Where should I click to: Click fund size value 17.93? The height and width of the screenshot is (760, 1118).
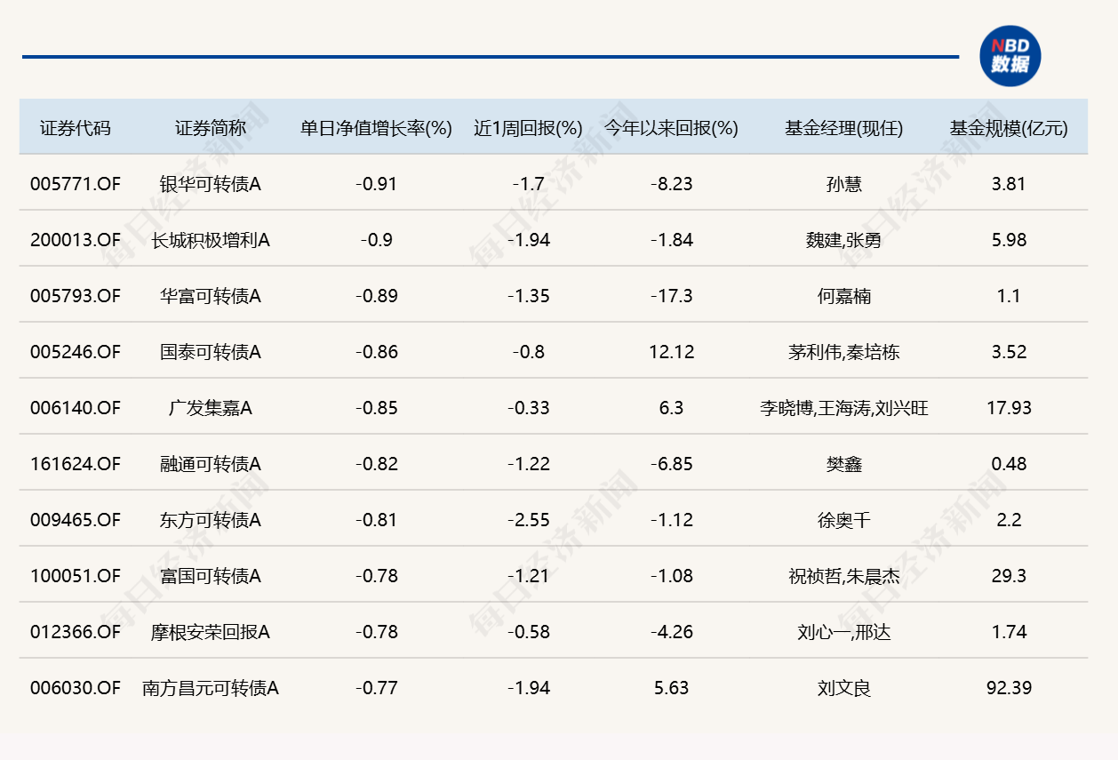click(1009, 408)
